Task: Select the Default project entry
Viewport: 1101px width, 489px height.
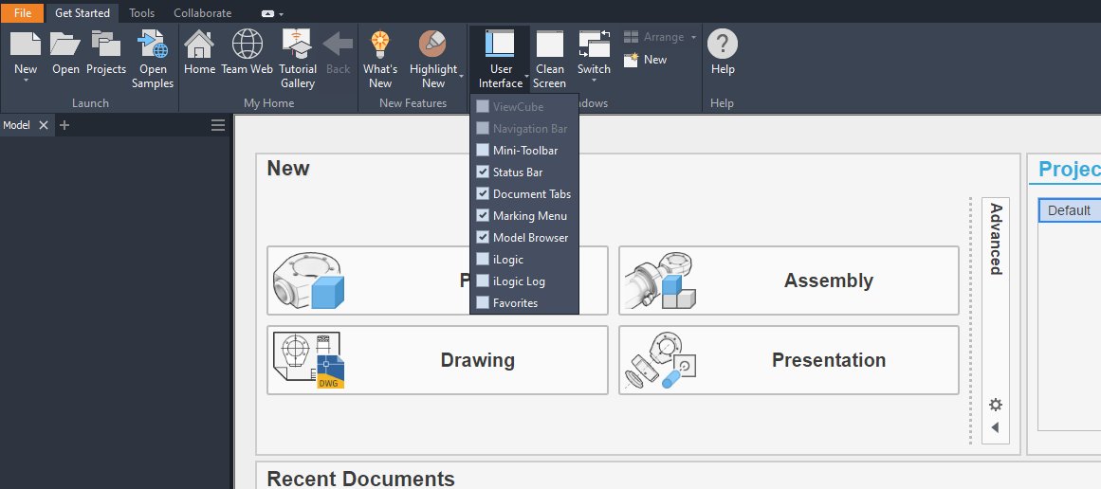Action: (1070, 210)
